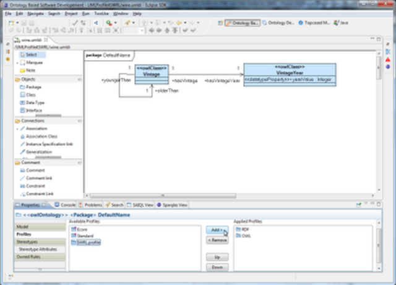The image size is (396, 285).
Task: Toggle pin on Objects palette drawer
Action: [80, 79]
